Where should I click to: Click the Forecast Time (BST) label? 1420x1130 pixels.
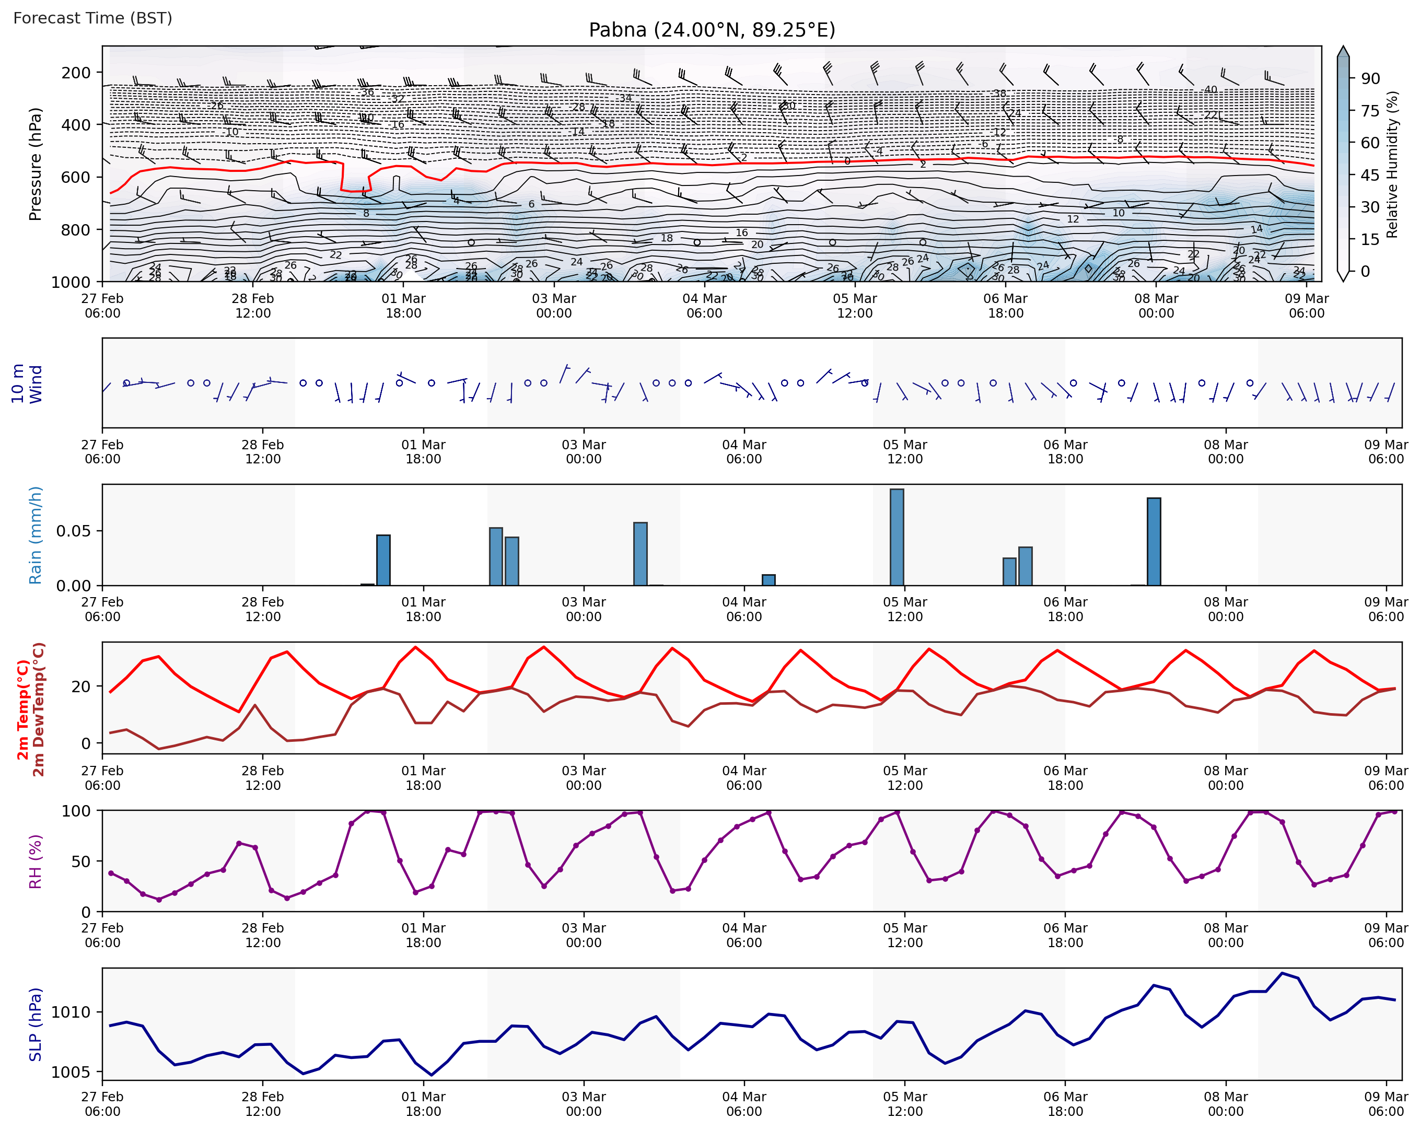pos(93,18)
